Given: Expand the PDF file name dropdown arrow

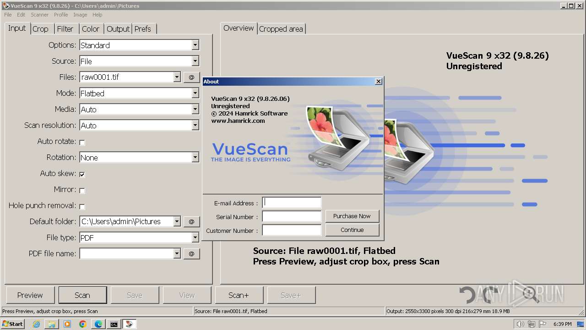Looking at the screenshot, I should (177, 253).
